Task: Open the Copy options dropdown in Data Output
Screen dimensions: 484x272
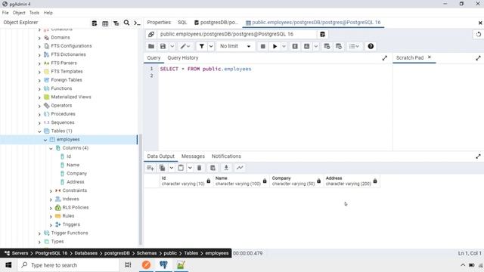Action: coord(172,168)
